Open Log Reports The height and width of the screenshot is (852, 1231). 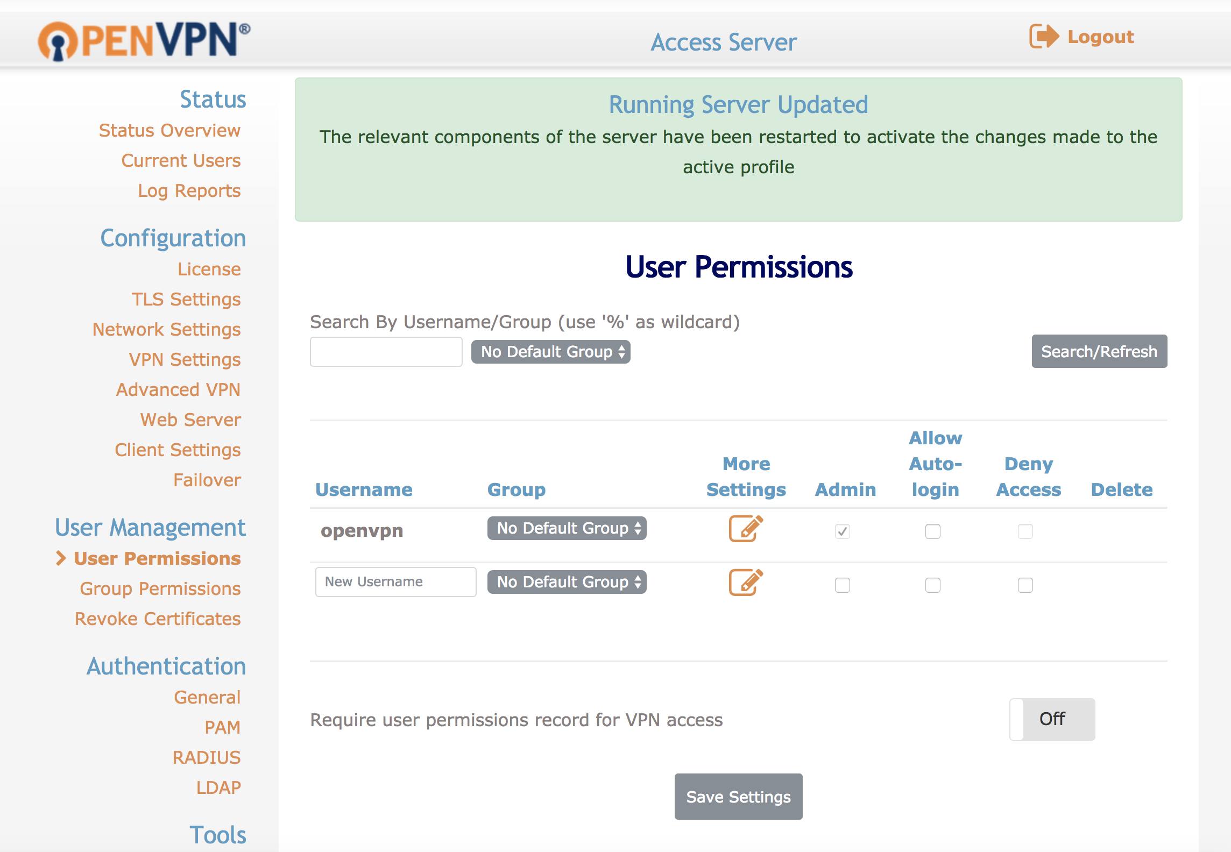(189, 190)
